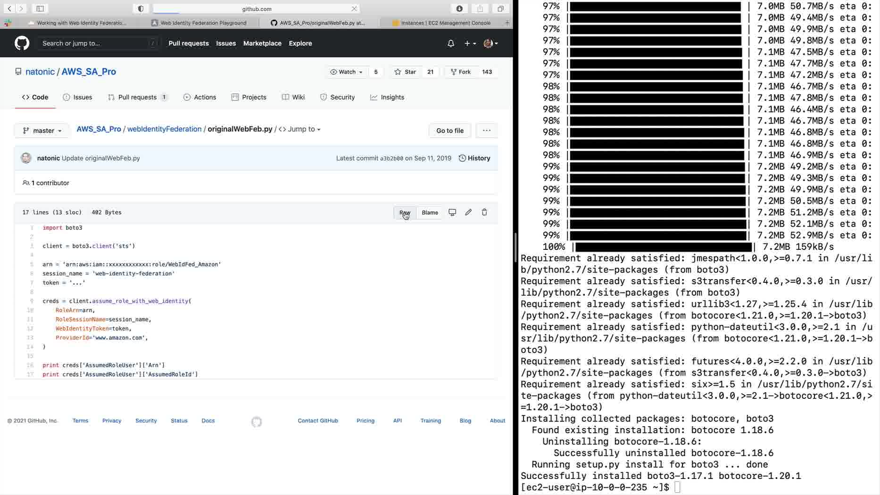Click the natonic commit author avatar
Image resolution: width=880 pixels, height=495 pixels.
26,158
